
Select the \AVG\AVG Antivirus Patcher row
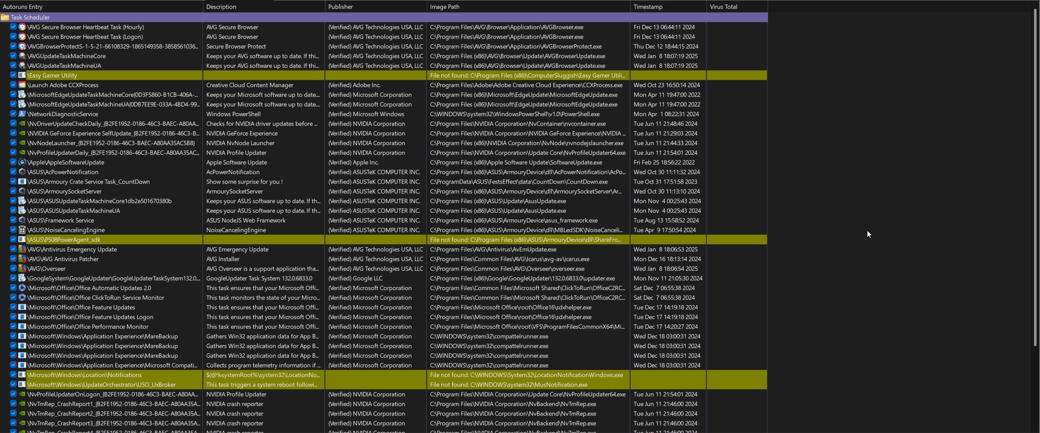click(x=384, y=259)
